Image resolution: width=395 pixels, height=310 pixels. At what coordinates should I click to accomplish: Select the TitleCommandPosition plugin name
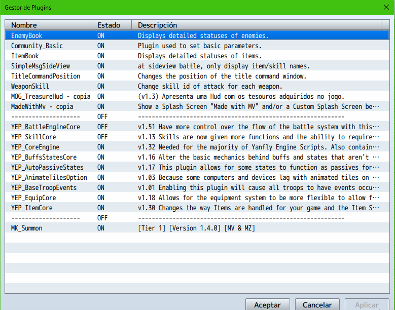click(x=46, y=76)
